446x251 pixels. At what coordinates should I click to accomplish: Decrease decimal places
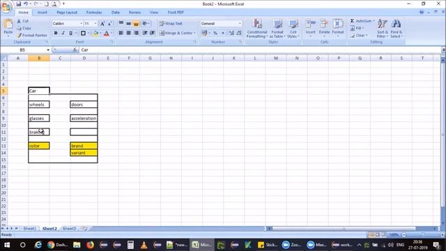[x=239, y=33]
